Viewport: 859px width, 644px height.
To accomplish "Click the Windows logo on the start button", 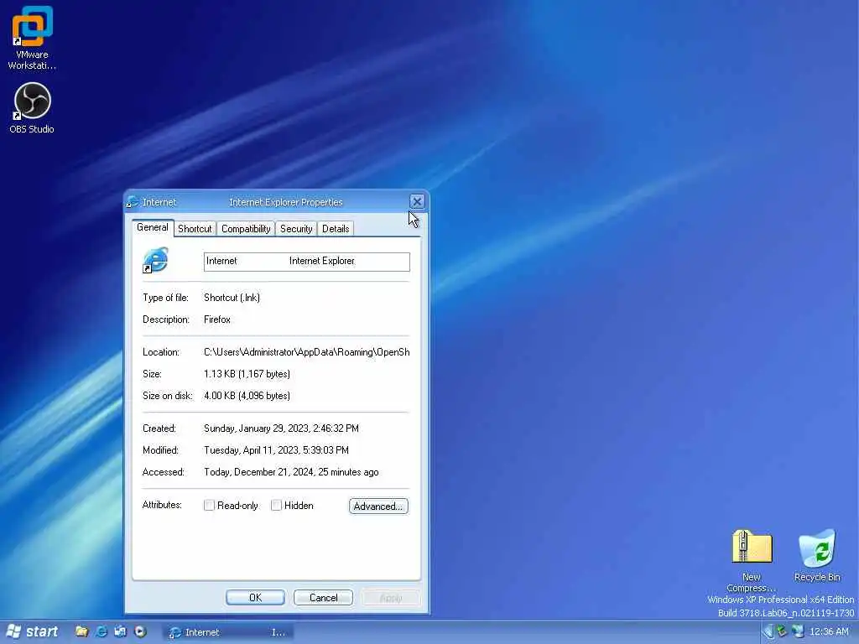I will coord(13,631).
